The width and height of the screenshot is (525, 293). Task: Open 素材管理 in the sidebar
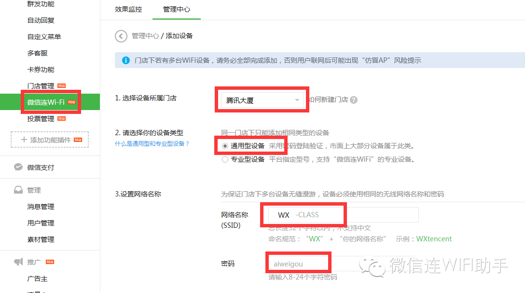click(41, 239)
